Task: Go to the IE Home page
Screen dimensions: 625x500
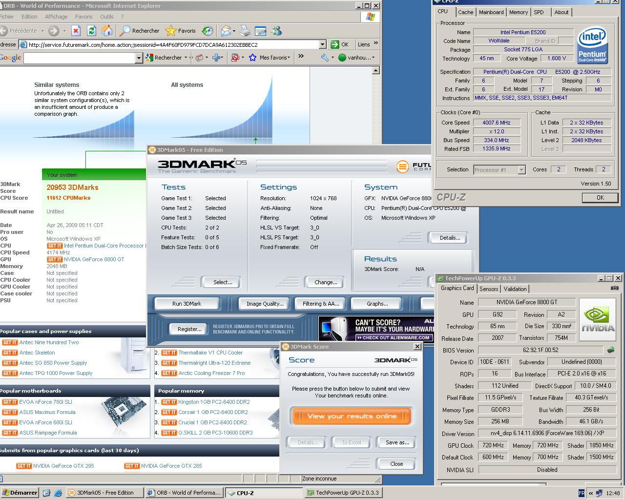Action: 107,31
